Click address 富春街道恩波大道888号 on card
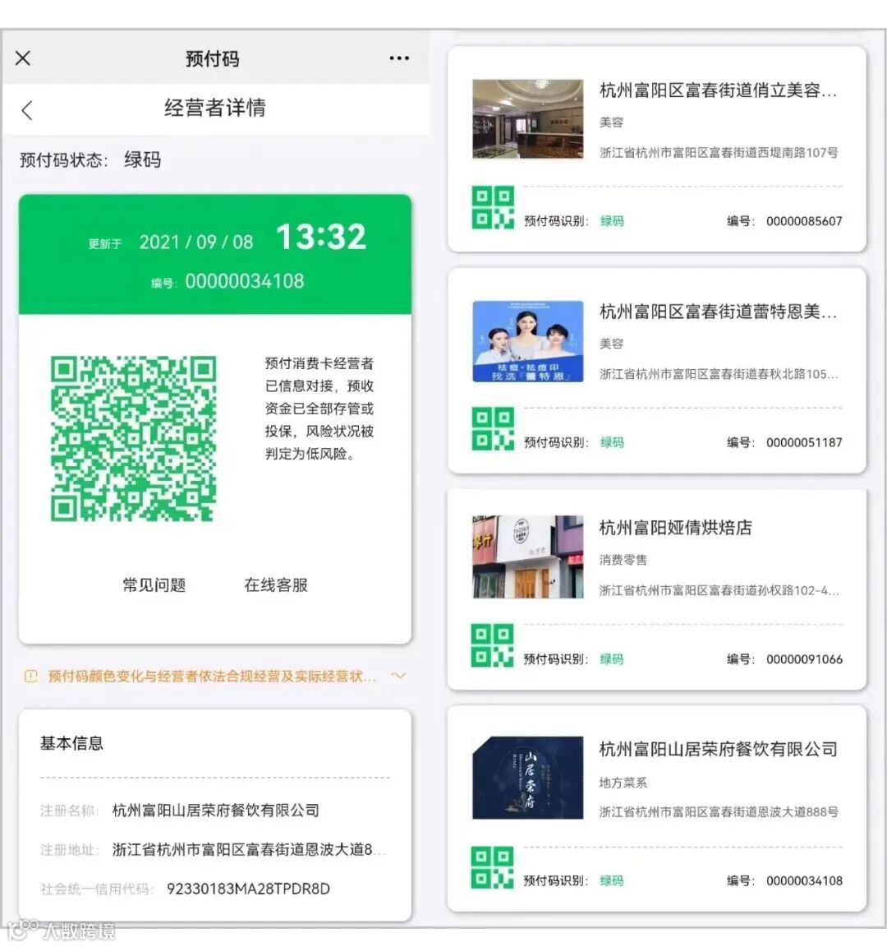 [719, 811]
